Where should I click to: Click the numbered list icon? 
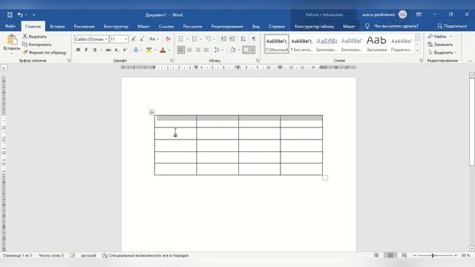coord(194,39)
